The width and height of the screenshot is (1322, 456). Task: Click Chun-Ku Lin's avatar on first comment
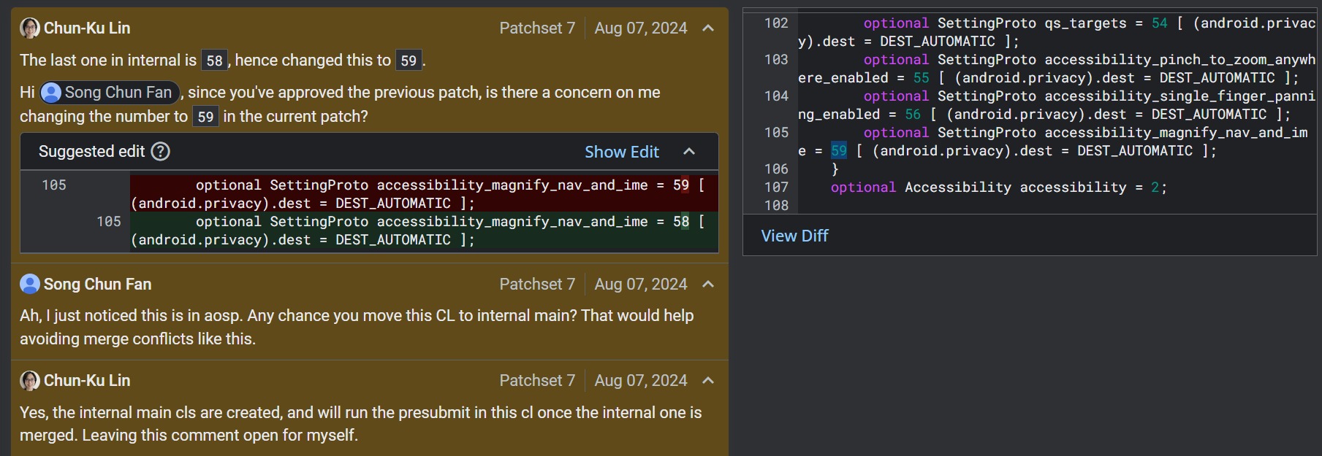pyautogui.click(x=30, y=28)
